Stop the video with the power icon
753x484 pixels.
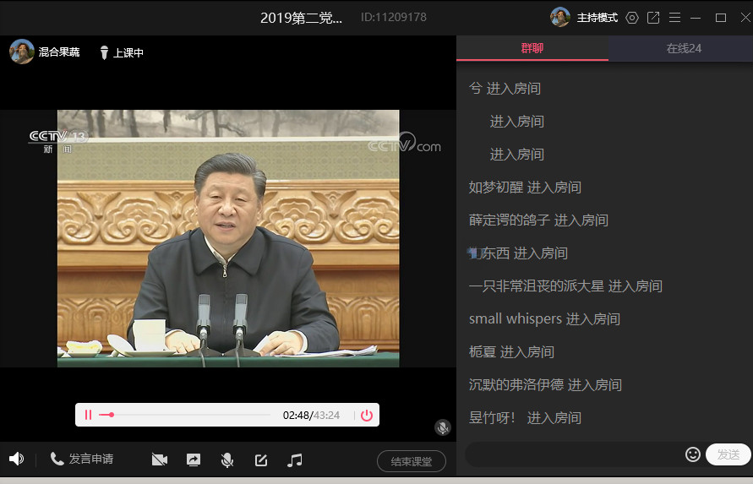coord(366,415)
